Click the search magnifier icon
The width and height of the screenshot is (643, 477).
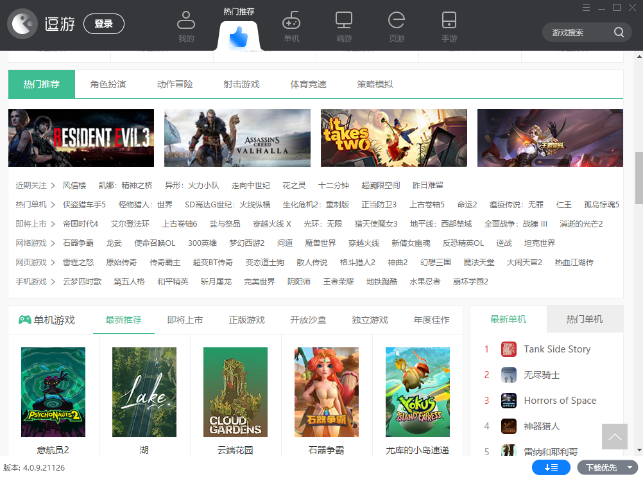pos(619,32)
